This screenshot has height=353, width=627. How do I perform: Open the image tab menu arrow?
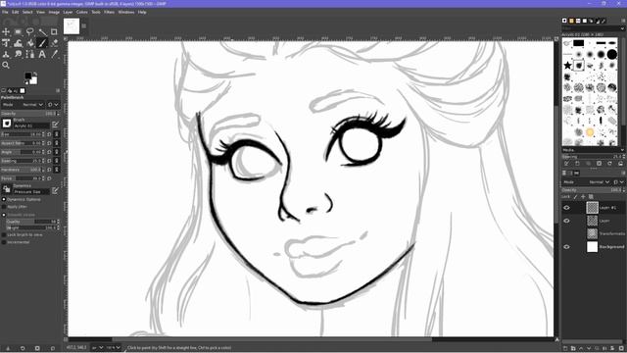coord(84,26)
